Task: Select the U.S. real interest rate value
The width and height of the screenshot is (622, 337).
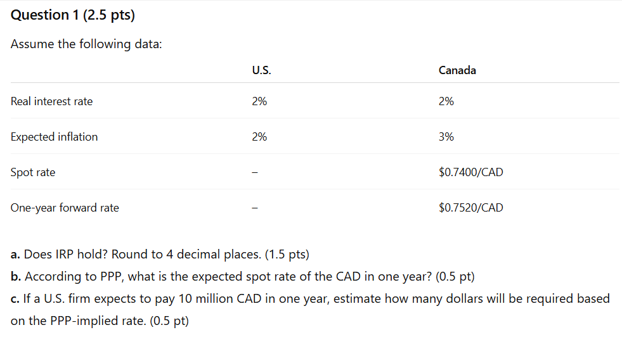Action: point(259,101)
